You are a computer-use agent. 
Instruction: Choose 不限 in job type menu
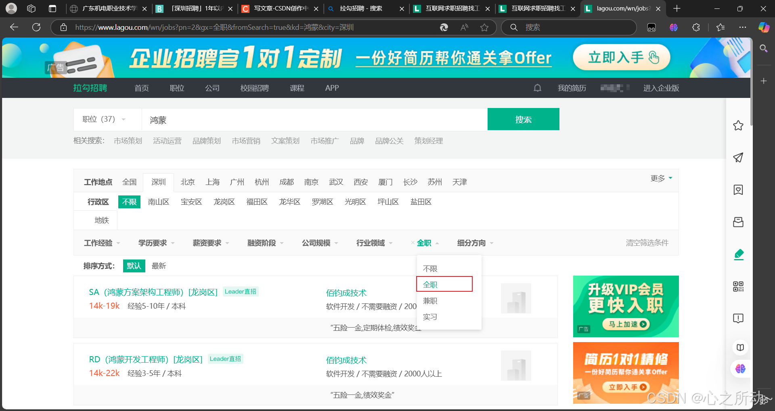point(430,269)
